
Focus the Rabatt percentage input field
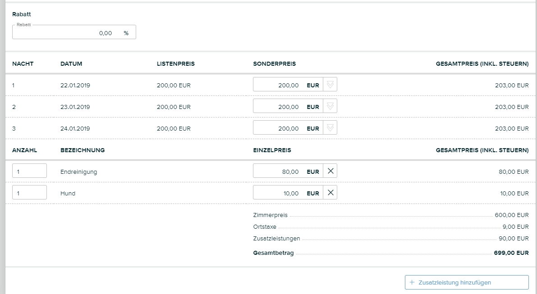click(x=68, y=33)
